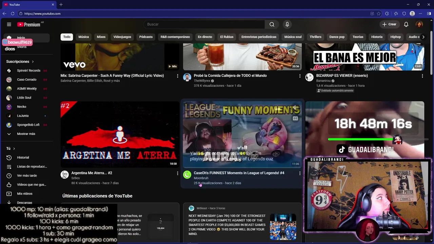Open options for Sabrina Carpenter mix
The width and height of the screenshot is (434, 244).
[177, 76]
